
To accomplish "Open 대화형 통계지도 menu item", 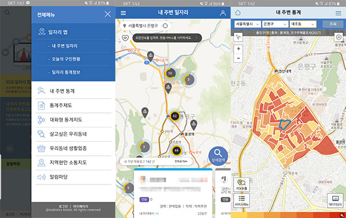I will (x=73, y=120).
